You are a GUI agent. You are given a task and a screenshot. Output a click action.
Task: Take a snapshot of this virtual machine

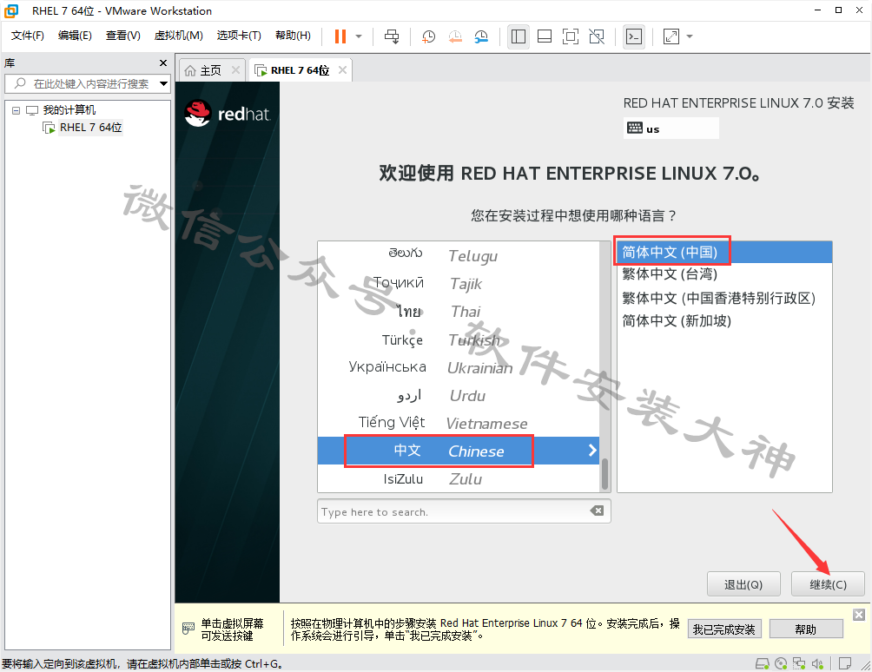point(428,36)
